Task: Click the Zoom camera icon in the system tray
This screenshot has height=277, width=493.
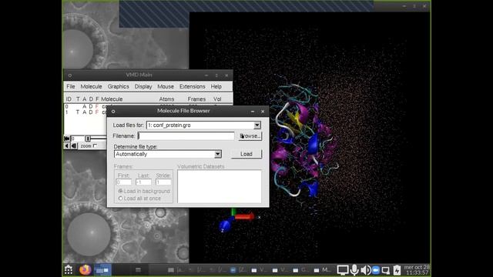Action: pyautogui.click(x=376, y=270)
